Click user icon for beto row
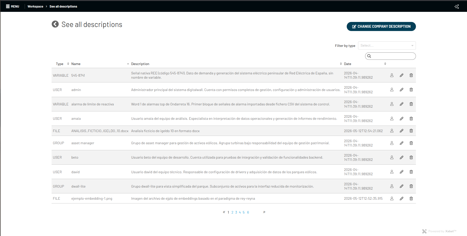The width and height of the screenshot is (467, 236). (x=392, y=157)
